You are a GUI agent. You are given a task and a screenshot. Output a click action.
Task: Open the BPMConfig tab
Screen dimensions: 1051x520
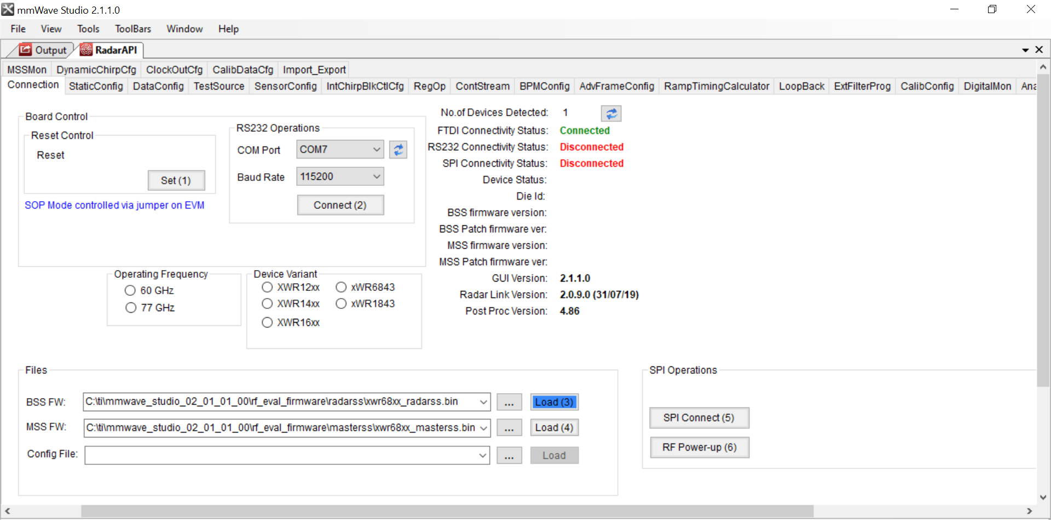[x=545, y=86]
